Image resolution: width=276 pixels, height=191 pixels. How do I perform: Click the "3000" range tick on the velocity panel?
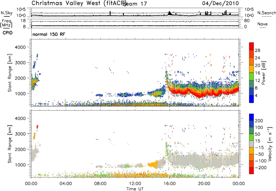coord(20,134)
